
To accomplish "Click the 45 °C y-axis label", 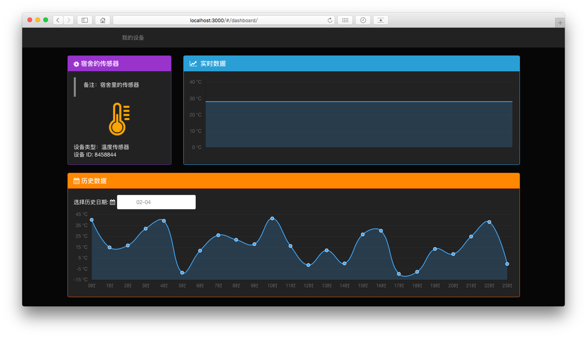I will click(x=81, y=214).
